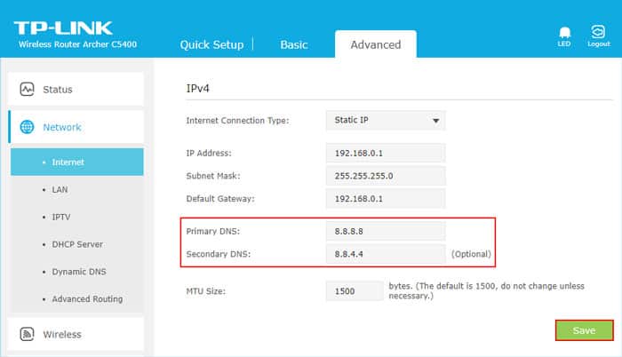Open the Quick Setup tab

211,44
